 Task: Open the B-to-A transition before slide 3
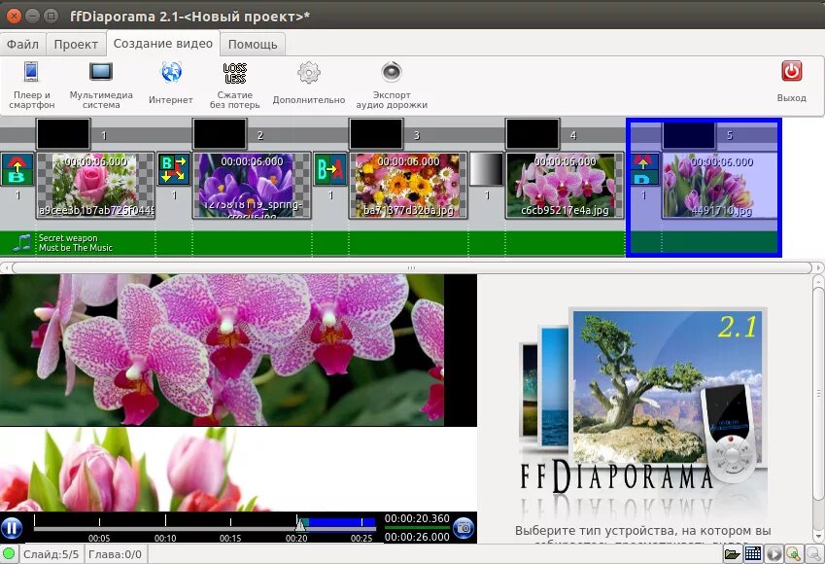click(329, 169)
